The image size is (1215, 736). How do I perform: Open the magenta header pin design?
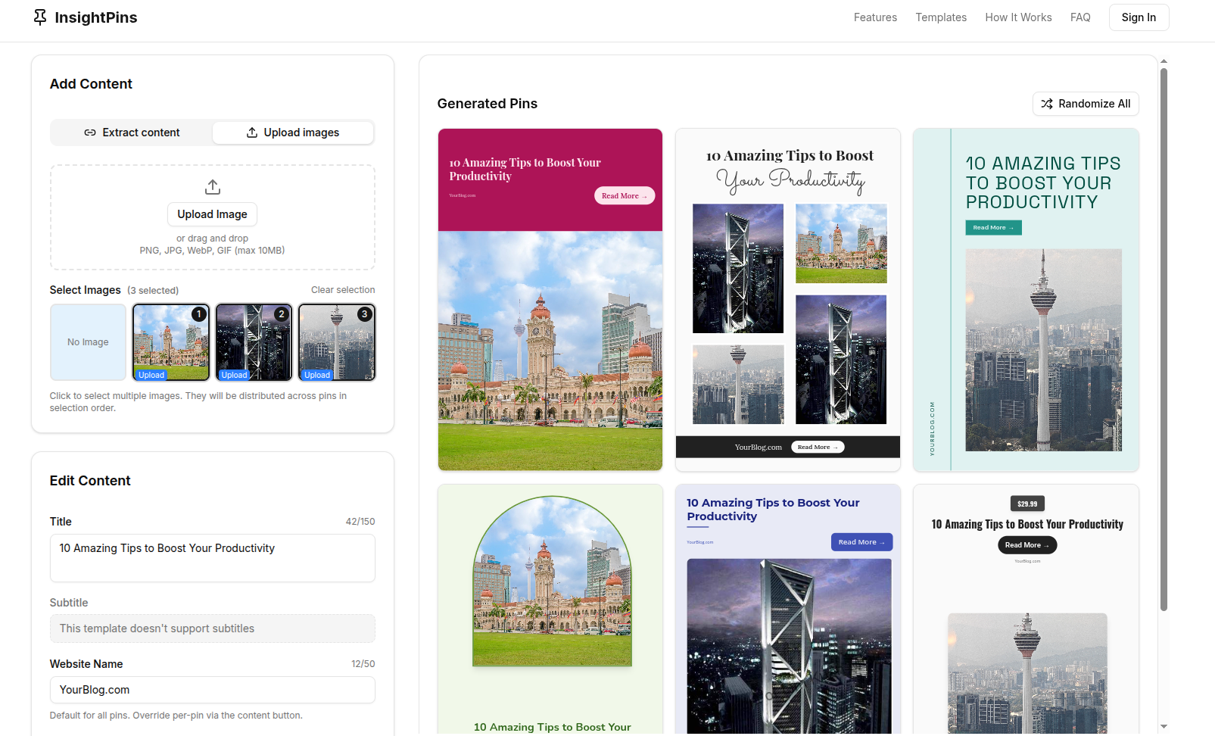[550, 300]
